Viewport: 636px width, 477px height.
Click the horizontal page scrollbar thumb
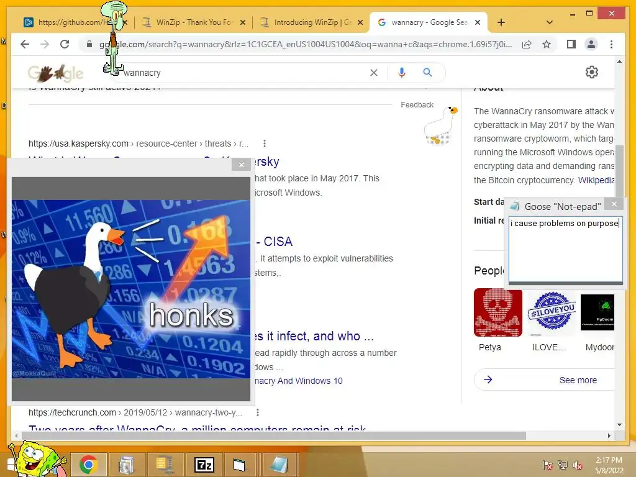point(274,435)
